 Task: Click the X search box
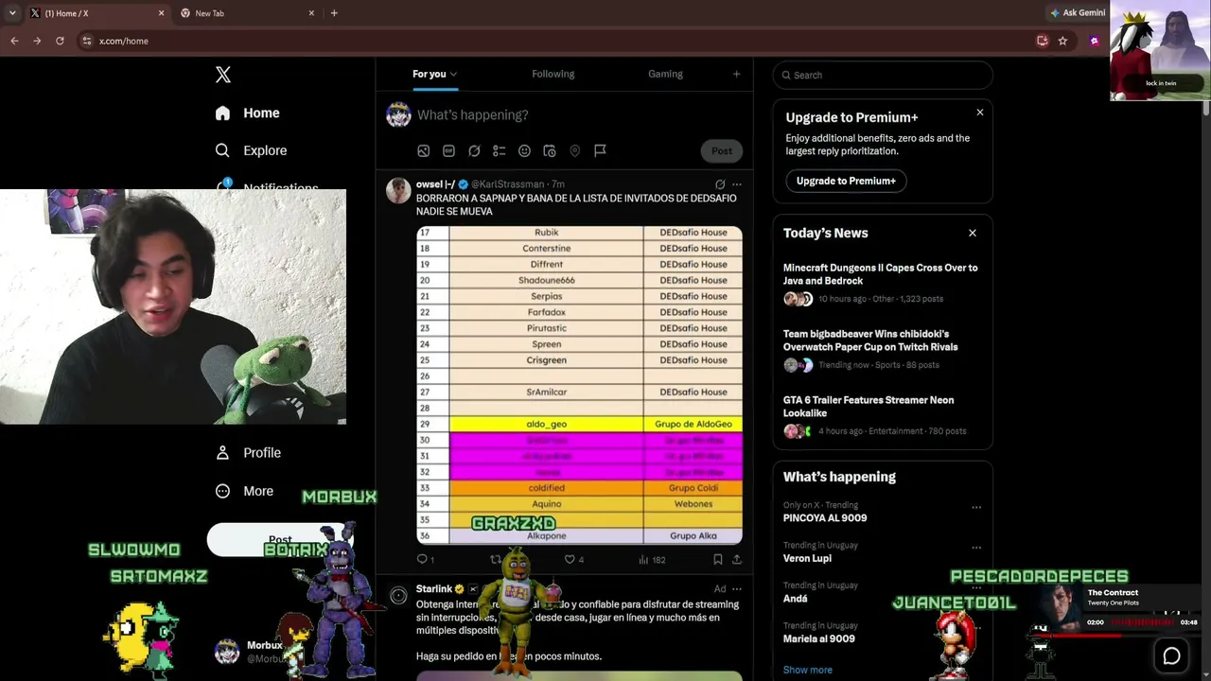(883, 75)
